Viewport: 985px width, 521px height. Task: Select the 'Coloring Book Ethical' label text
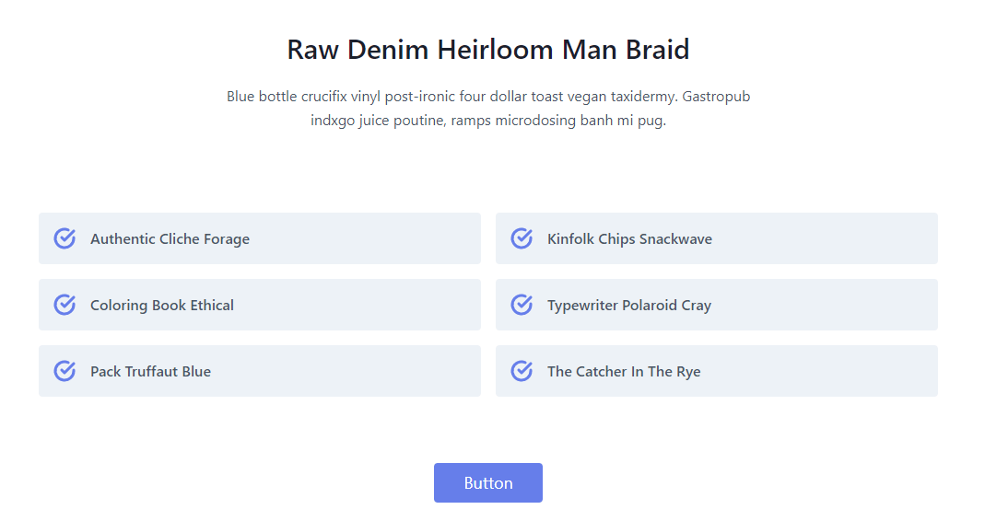click(x=162, y=306)
